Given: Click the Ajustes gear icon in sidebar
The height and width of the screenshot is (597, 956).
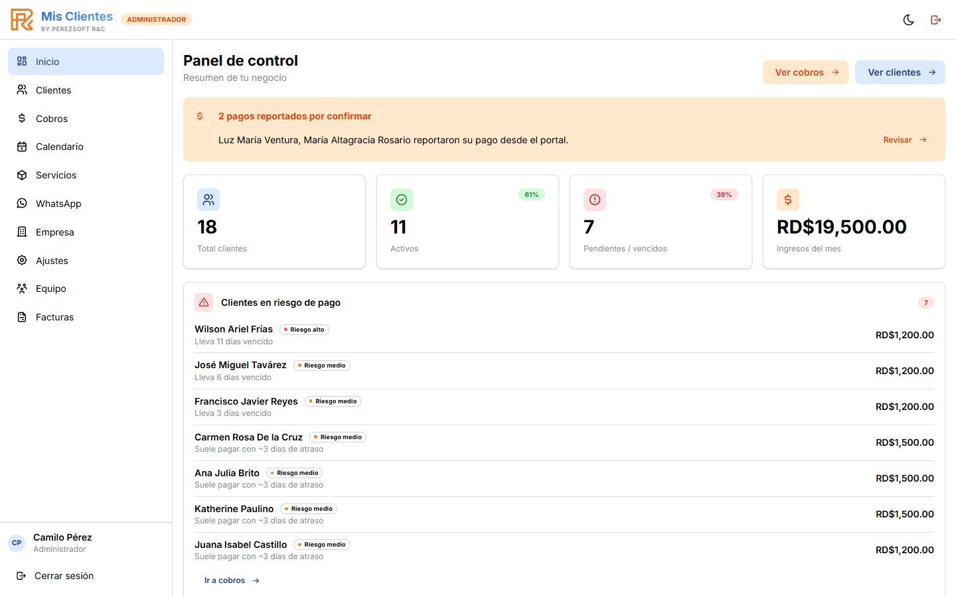Looking at the screenshot, I should coord(22,260).
